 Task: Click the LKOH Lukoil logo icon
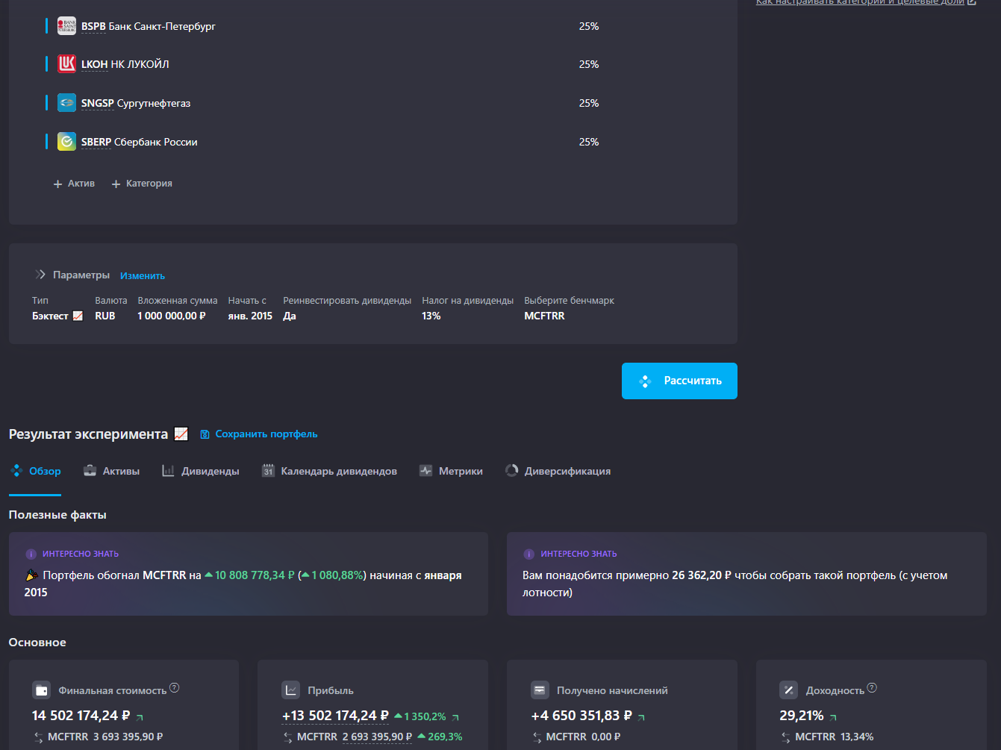66,64
